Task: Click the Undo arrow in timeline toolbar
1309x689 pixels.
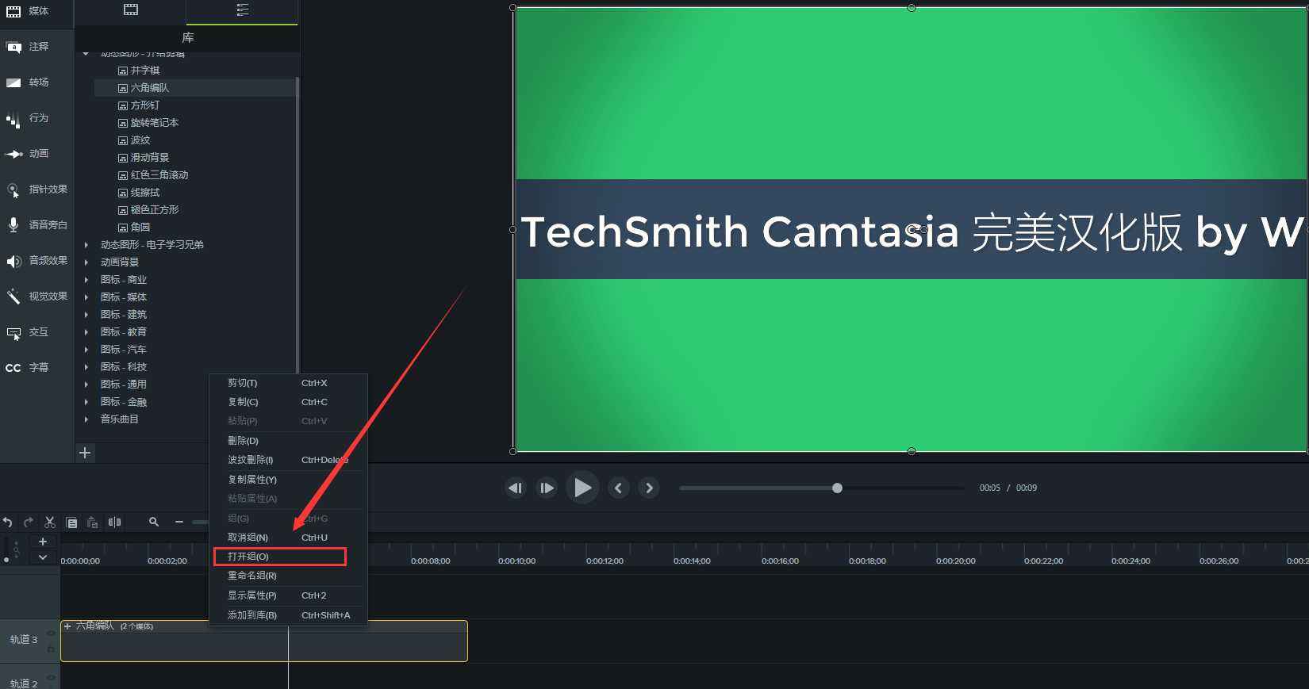Action: click(7, 522)
